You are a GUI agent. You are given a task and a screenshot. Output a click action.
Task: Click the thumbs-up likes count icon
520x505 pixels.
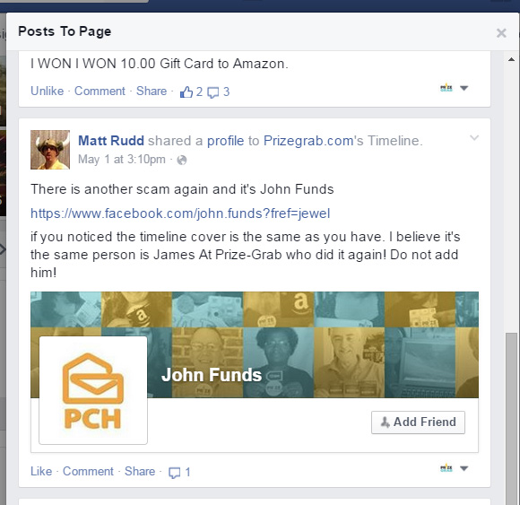[186, 91]
